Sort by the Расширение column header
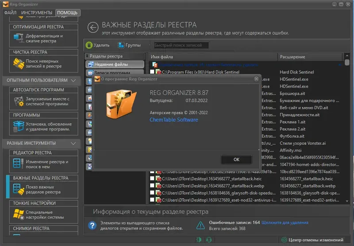This screenshot has width=354, height=246. 310,57
